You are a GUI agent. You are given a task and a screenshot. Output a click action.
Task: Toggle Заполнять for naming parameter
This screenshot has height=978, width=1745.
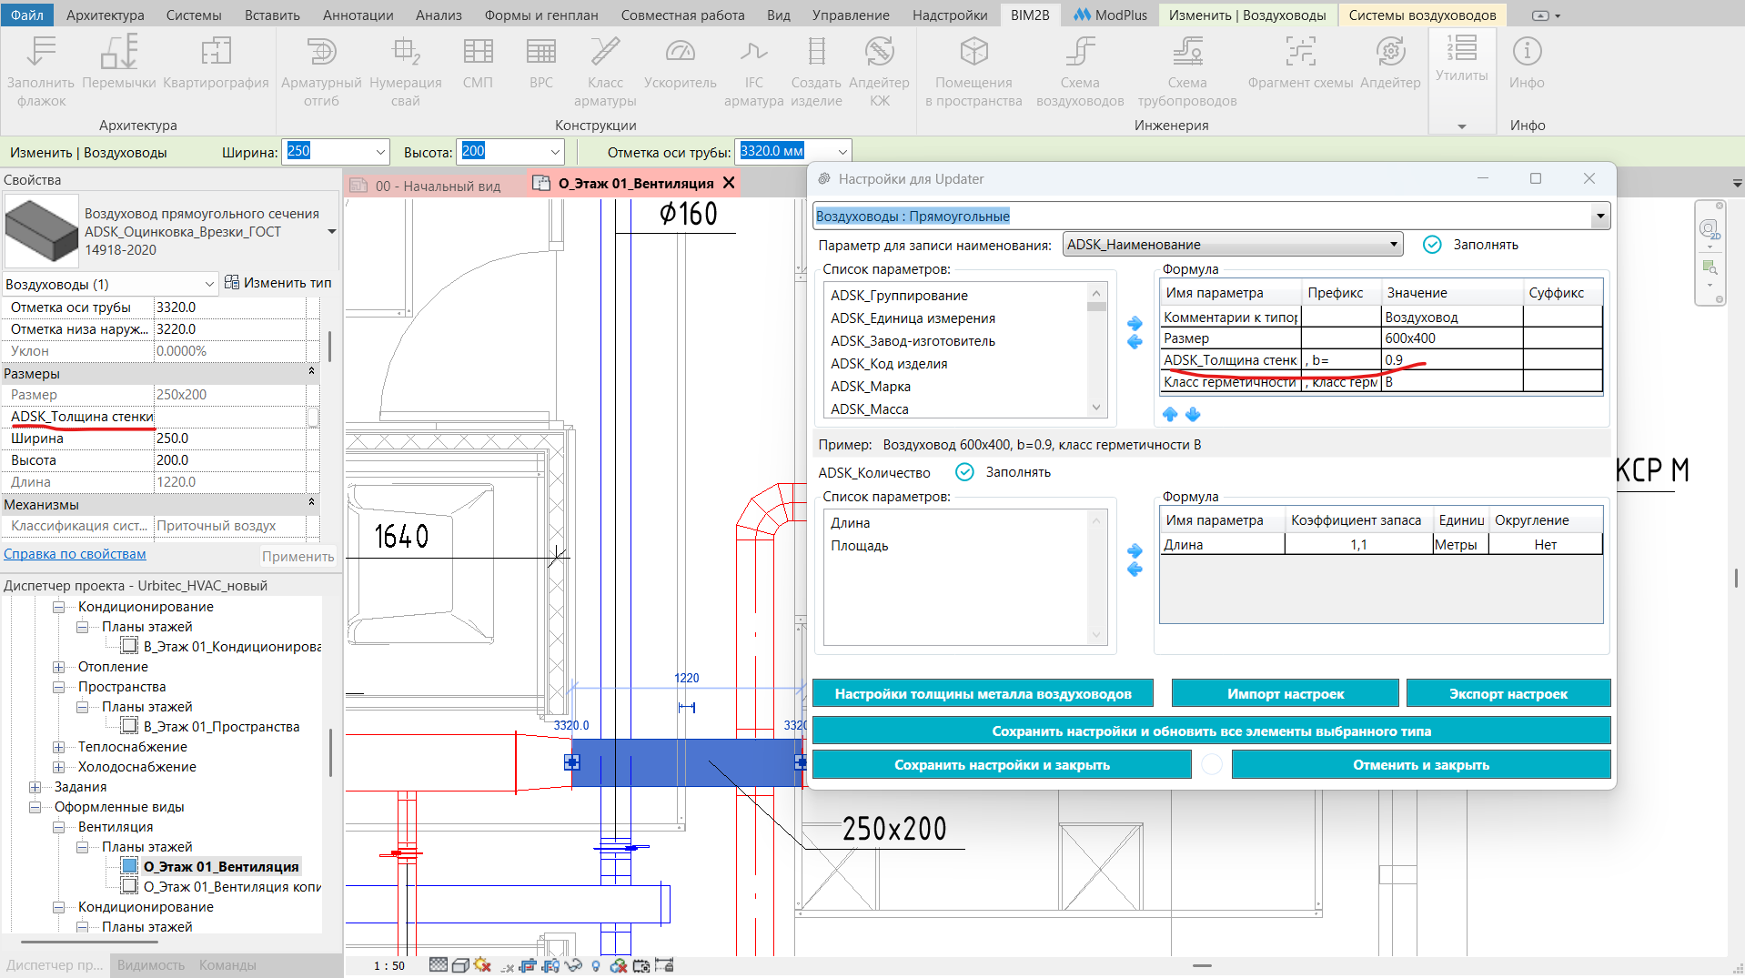click(1432, 245)
